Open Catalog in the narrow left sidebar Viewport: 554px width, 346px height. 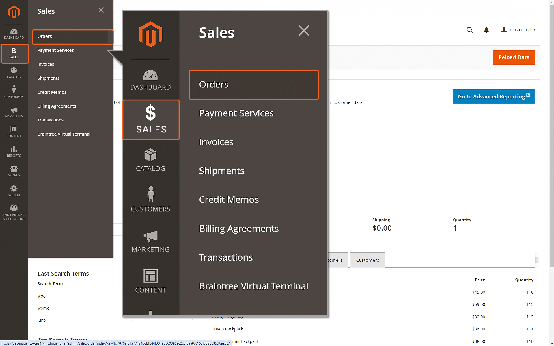[14, 73]
